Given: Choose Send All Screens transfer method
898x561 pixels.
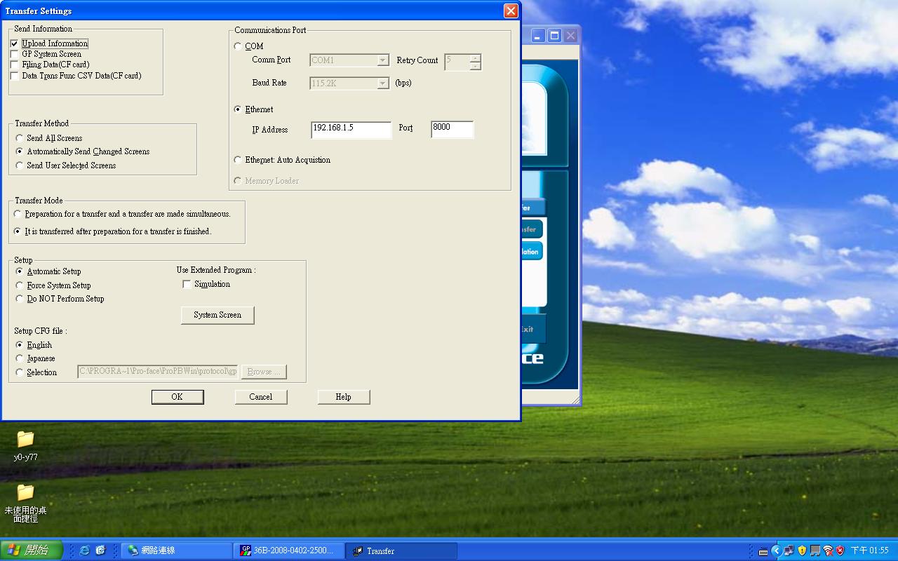Looking at the screenshot, I should [x=20, y=138].
